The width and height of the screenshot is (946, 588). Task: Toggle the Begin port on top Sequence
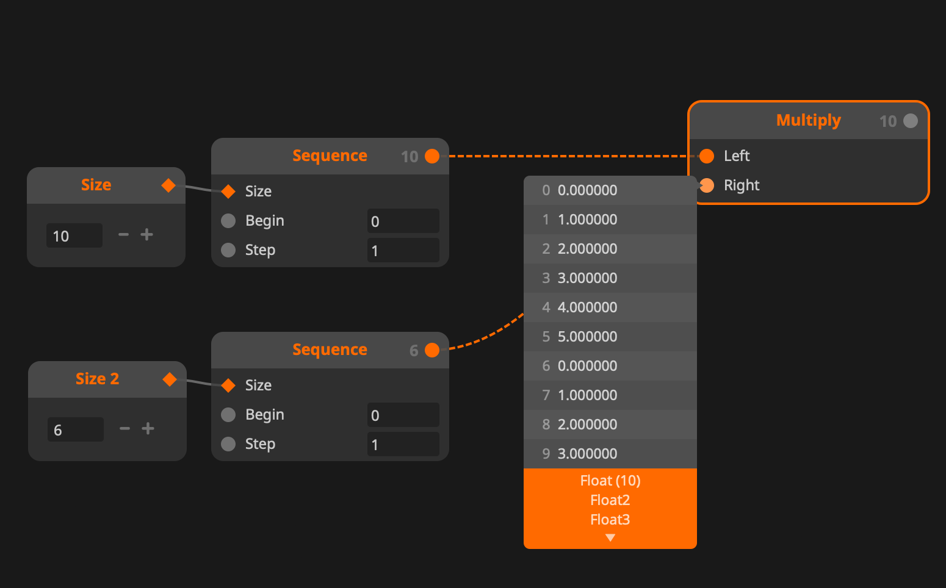pyautogui.click(x=228, y=221)
